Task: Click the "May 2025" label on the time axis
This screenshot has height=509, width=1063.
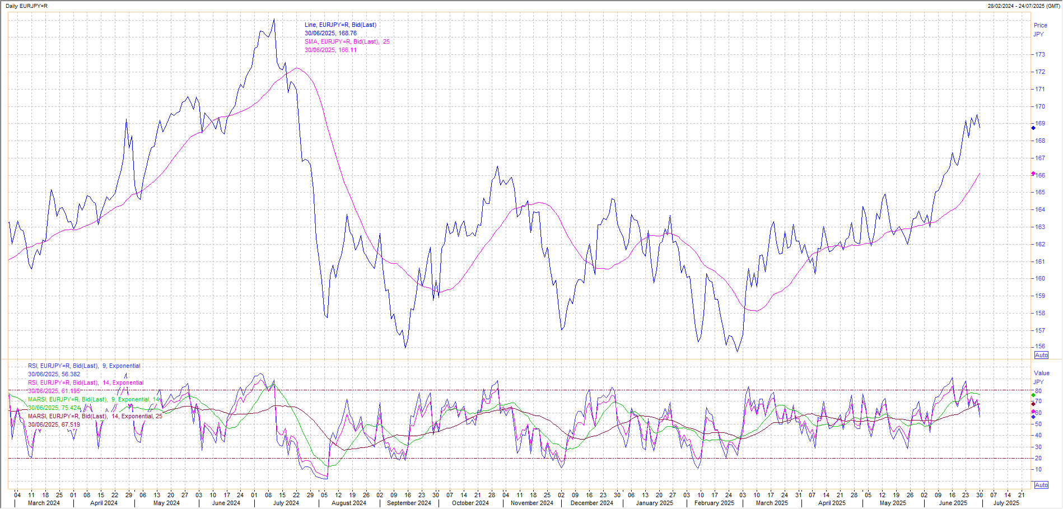Action: [x=893, y=503]
